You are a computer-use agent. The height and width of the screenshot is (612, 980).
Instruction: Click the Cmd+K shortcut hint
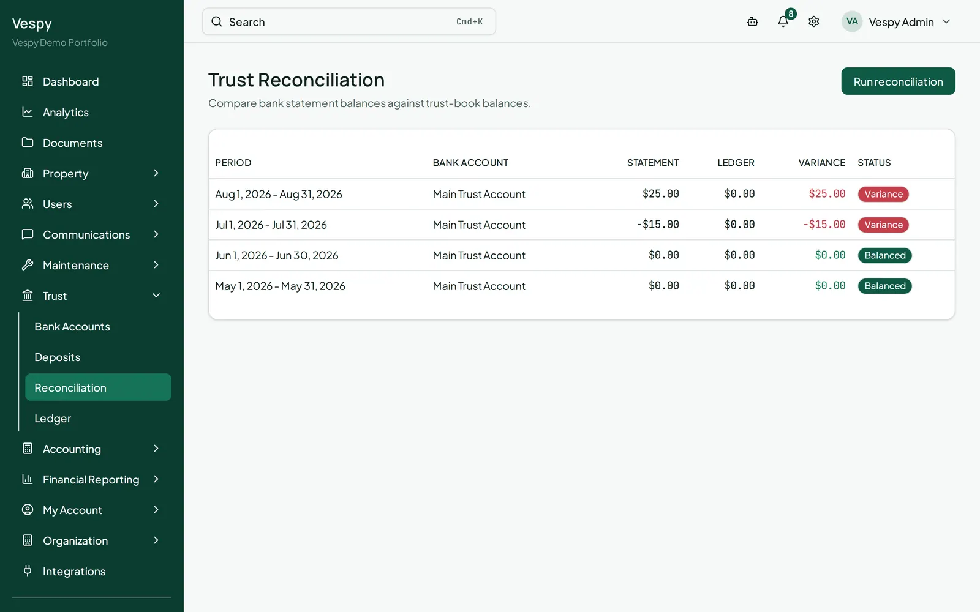(469, 22)
